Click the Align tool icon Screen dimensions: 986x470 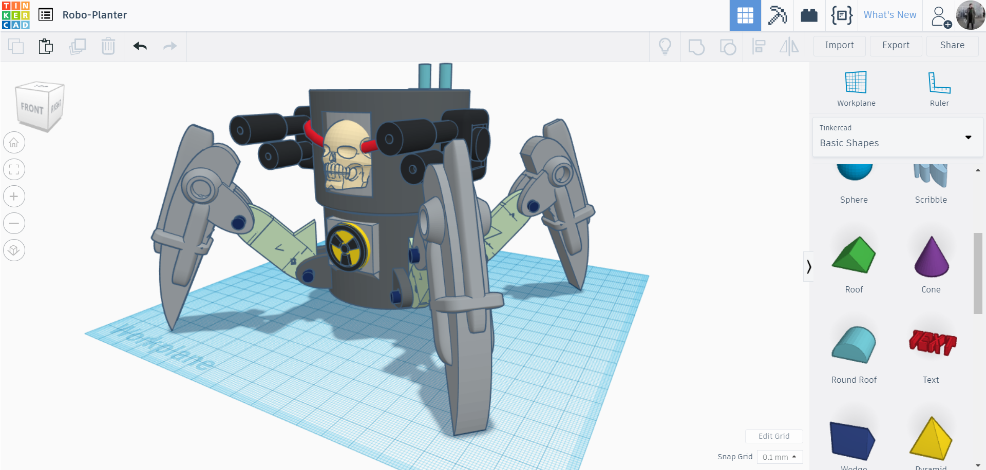(x=759, y=46)
